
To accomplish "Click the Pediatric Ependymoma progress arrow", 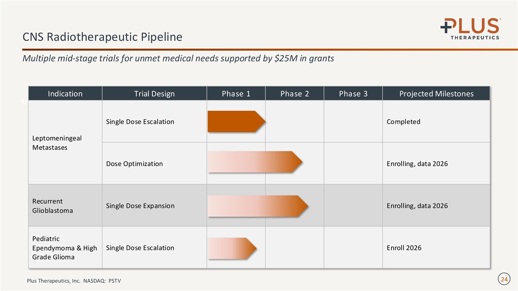I will pos(232,248).
